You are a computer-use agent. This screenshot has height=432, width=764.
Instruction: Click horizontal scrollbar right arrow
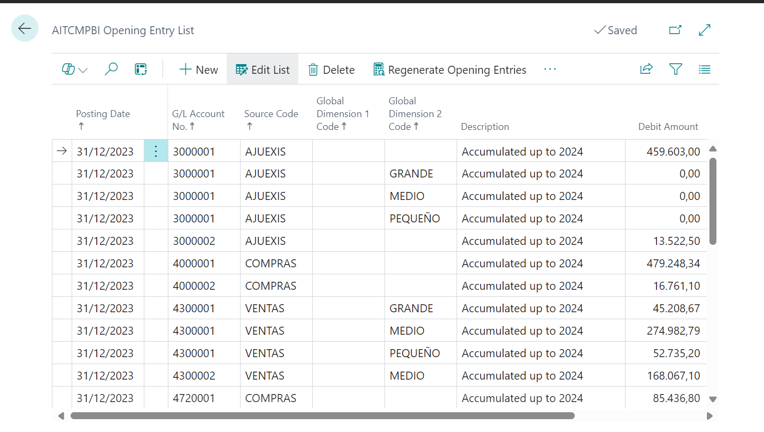710,415
